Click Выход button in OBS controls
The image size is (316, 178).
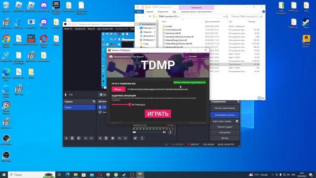(225, 138)
